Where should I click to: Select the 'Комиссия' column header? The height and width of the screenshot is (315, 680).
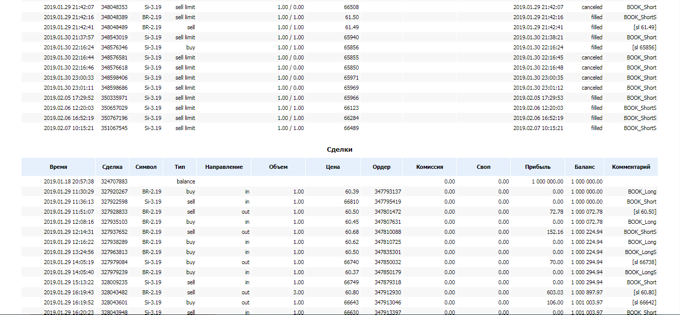(x=430, y=167)
